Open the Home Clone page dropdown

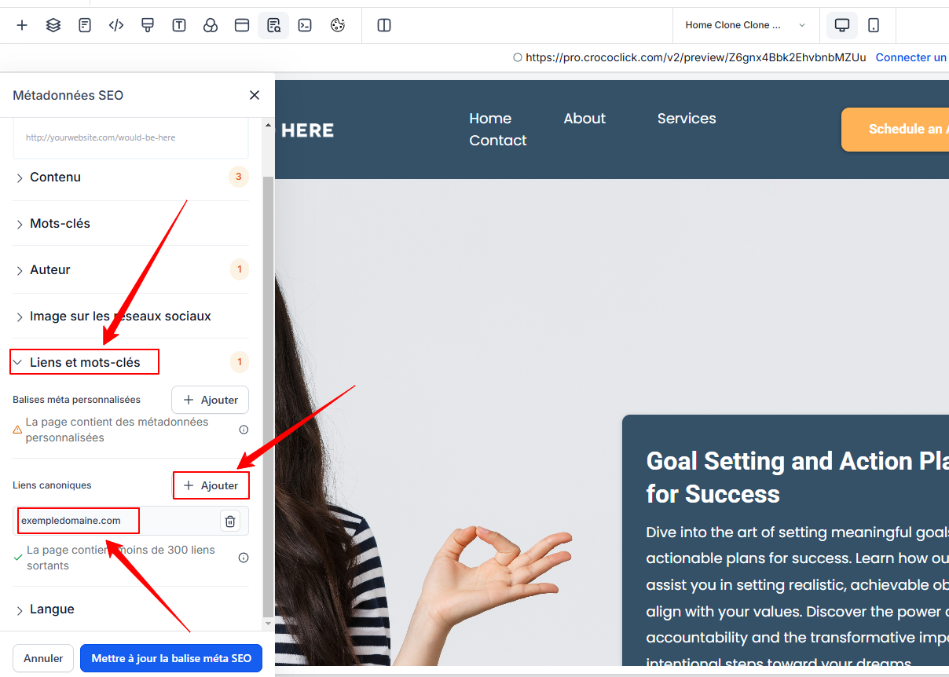745,25
